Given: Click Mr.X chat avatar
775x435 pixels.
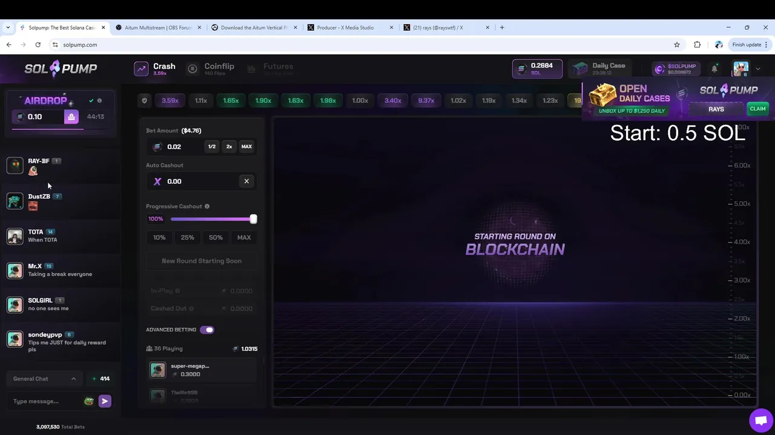Looking at the screenshot, I should coord(15,270).
